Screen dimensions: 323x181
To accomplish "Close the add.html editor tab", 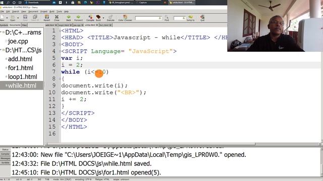I will click(56, 25).
